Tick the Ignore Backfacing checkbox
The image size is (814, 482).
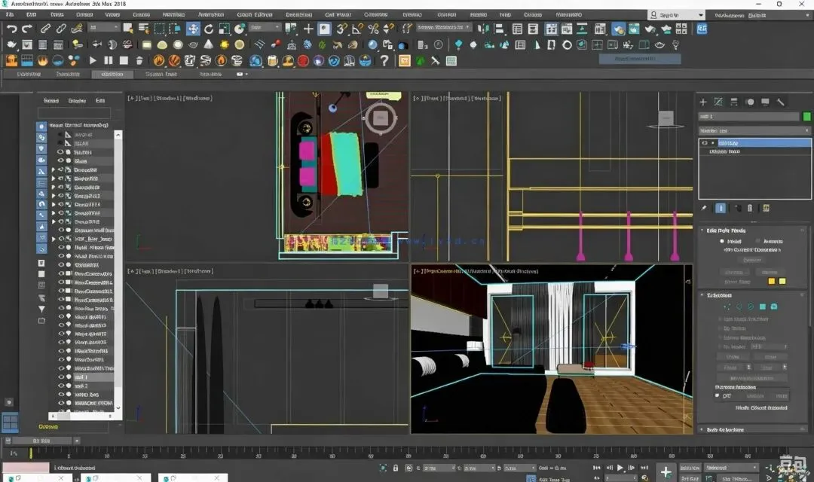721,337
